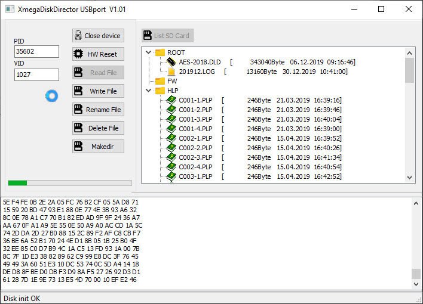Select the C001-4.PLP file name
This screenshot has width=423, height=304.
click(x=195, y=129)
